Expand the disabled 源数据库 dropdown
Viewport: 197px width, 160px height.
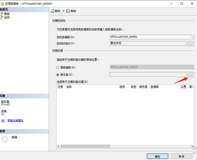point(192,67)
